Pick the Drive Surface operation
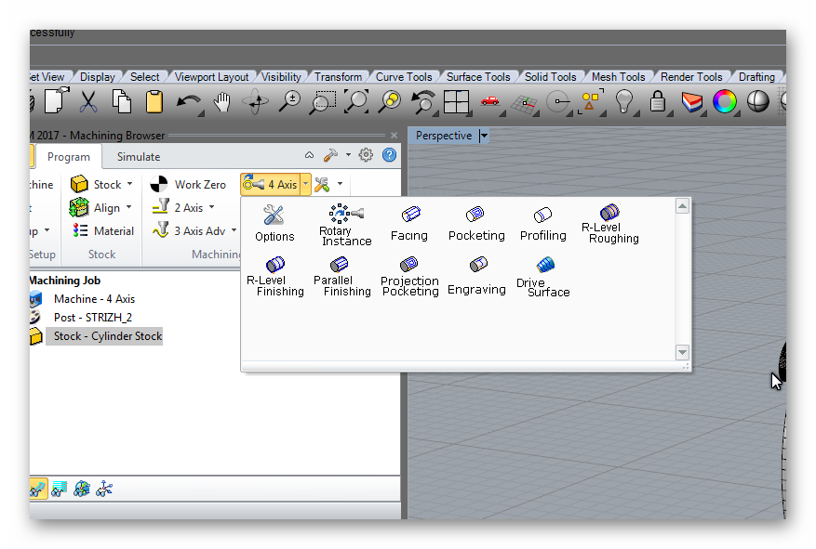The image size is (816, 549). pyautogui.click(x=544, y=277)
